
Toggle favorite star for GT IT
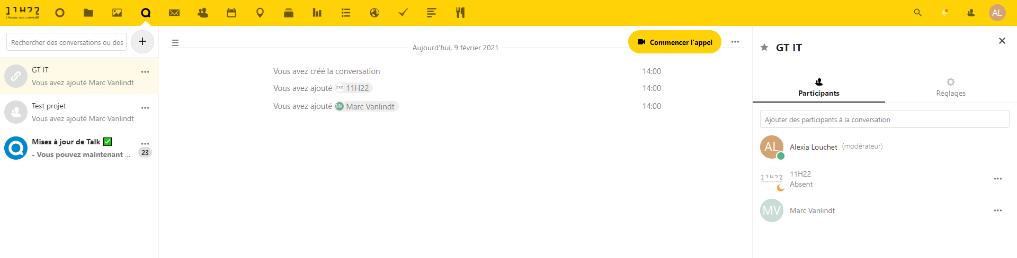[764, 48]
